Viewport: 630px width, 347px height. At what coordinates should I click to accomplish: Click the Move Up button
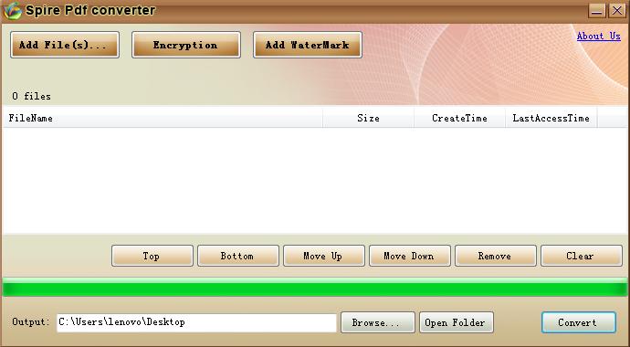[x=324, y=256]
